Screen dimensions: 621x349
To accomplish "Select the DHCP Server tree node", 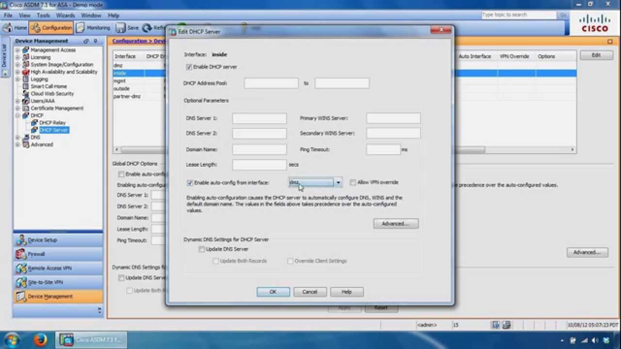I will [x=54, y=130].
